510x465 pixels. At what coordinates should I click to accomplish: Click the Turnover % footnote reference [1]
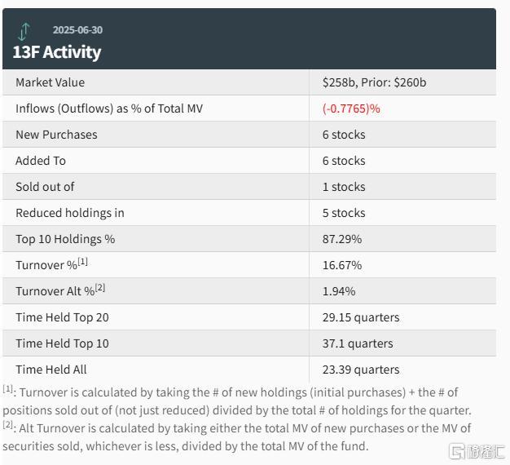[x=82, y=261]
